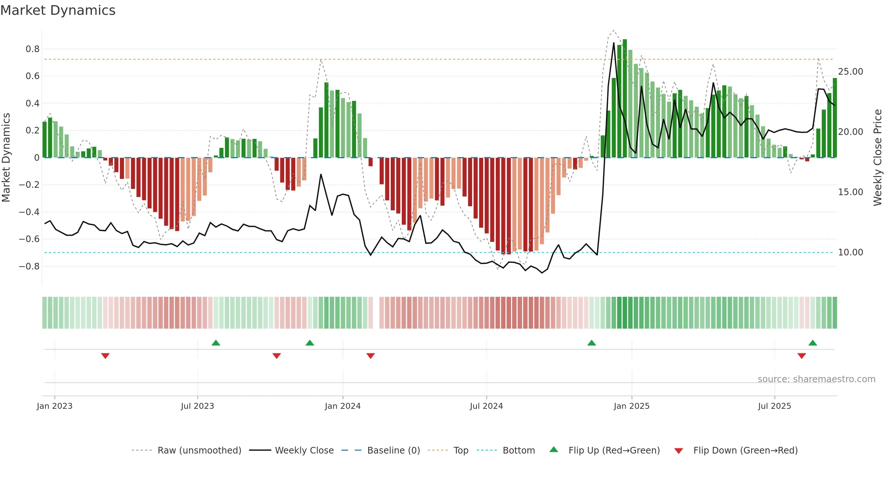Click the Jan 2023 x-axis label
This screenshot has height=499, width=888.
[55, 406]
